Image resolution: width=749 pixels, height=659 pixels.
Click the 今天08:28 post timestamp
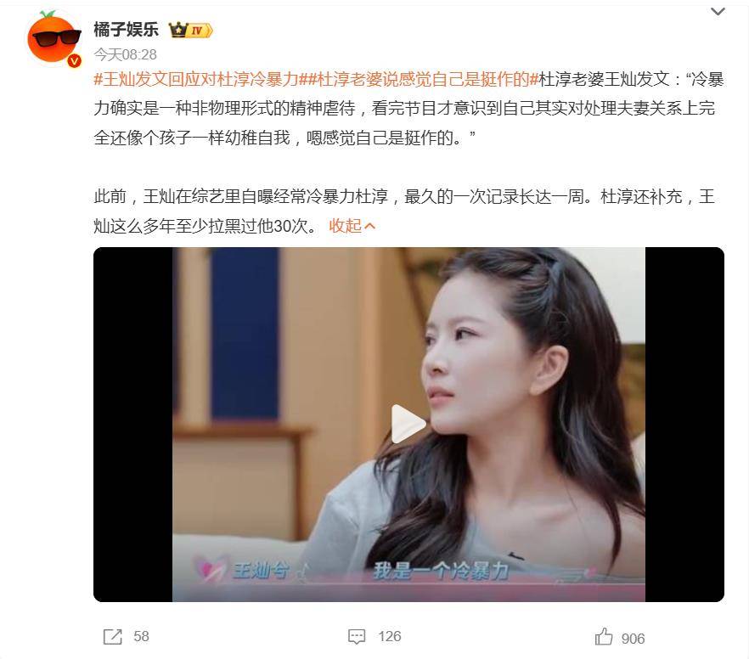pyautogui.click(x=125, y=54)
